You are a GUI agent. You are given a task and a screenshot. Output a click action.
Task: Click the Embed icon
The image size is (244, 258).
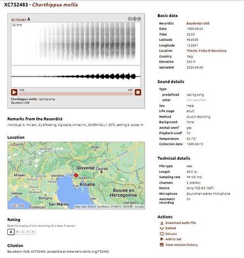coord(162,228)
